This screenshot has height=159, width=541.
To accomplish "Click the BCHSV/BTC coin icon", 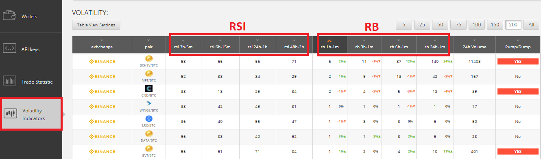I will click(149, 59).
